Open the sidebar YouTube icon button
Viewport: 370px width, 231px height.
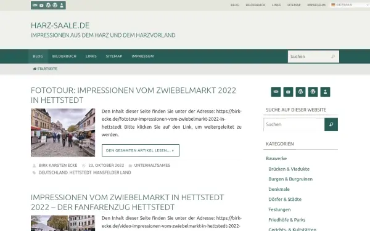pos(288,92)
